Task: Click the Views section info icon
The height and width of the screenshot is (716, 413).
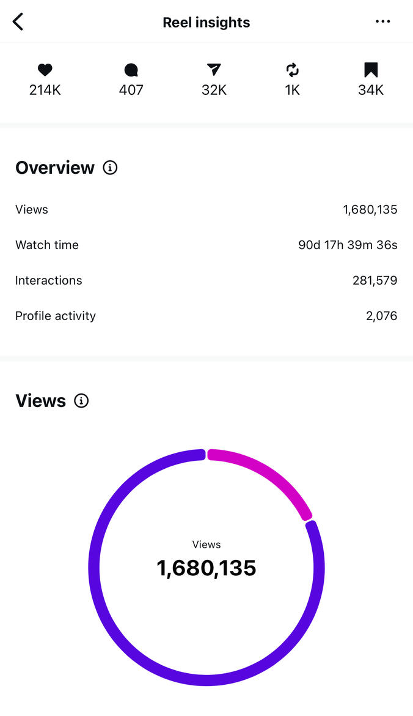Action: point(81,401)
